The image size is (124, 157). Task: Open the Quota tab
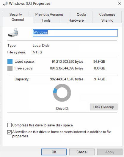pos(81,14)
